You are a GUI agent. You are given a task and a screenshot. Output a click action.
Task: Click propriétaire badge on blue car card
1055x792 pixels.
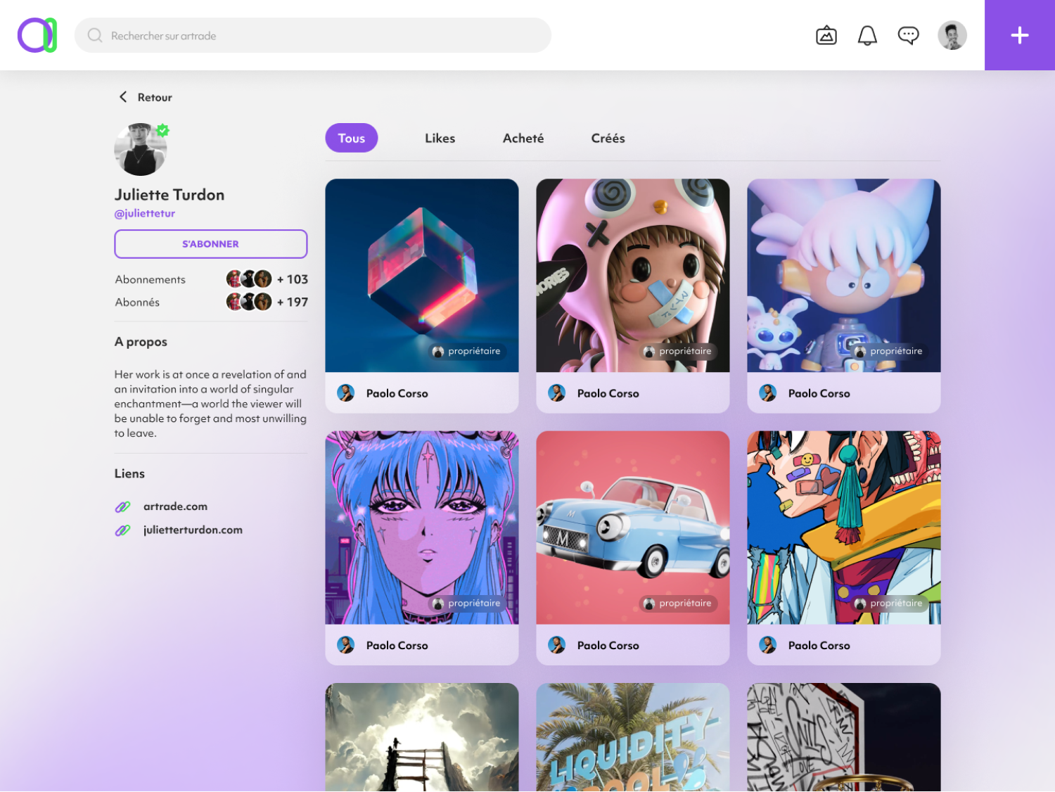pos(678,603)
